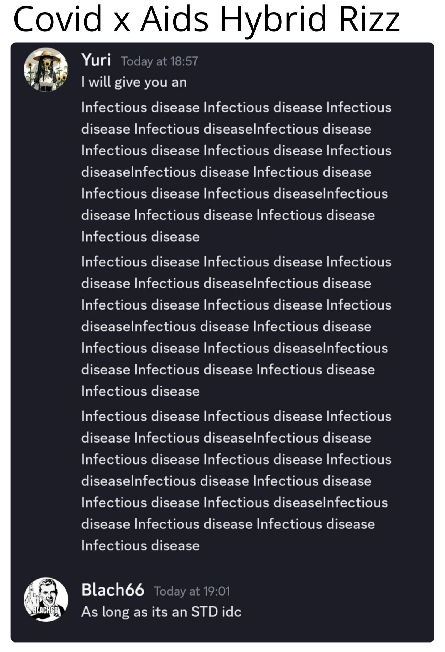Image resolution: width=445 pixels, height=652 pixels.
Task: Select the "I will give you an" message
Action: [x=134, y=82]
